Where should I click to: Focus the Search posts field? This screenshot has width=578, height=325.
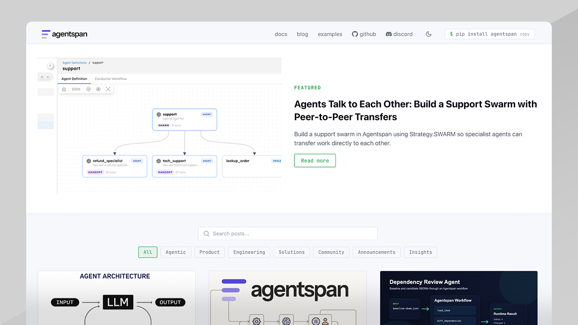pyautogui.click(x=288, y=233)
